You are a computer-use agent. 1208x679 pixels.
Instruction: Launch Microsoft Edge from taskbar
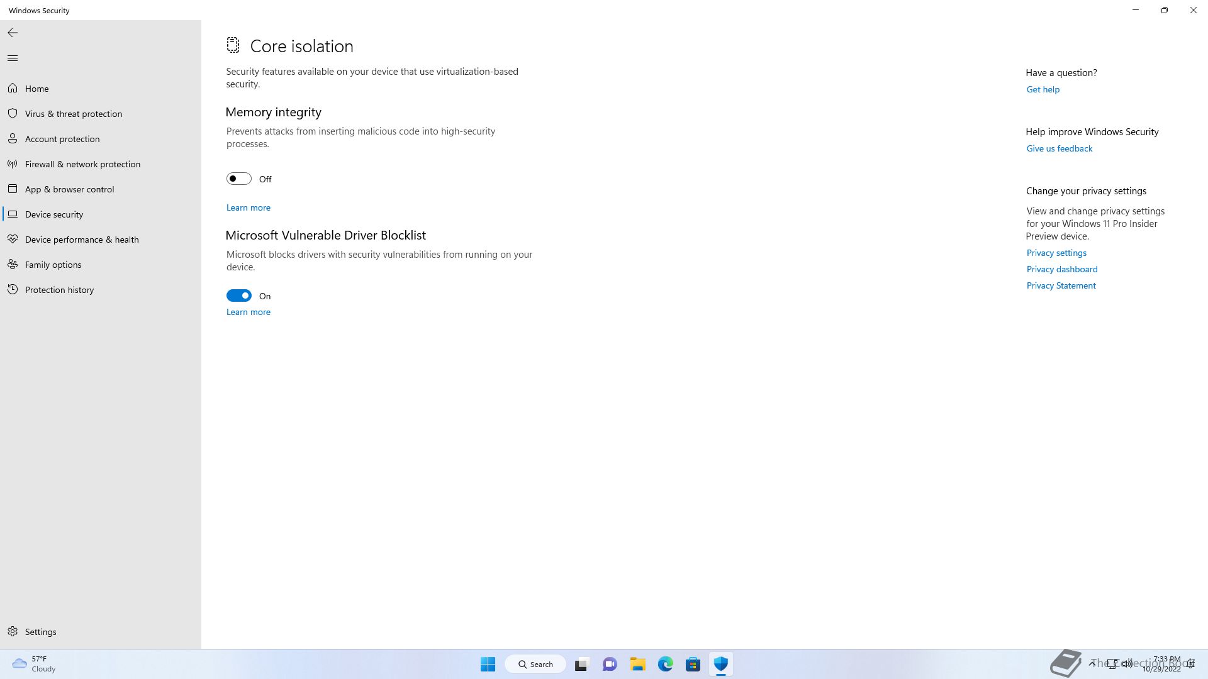tap(665, 664)
